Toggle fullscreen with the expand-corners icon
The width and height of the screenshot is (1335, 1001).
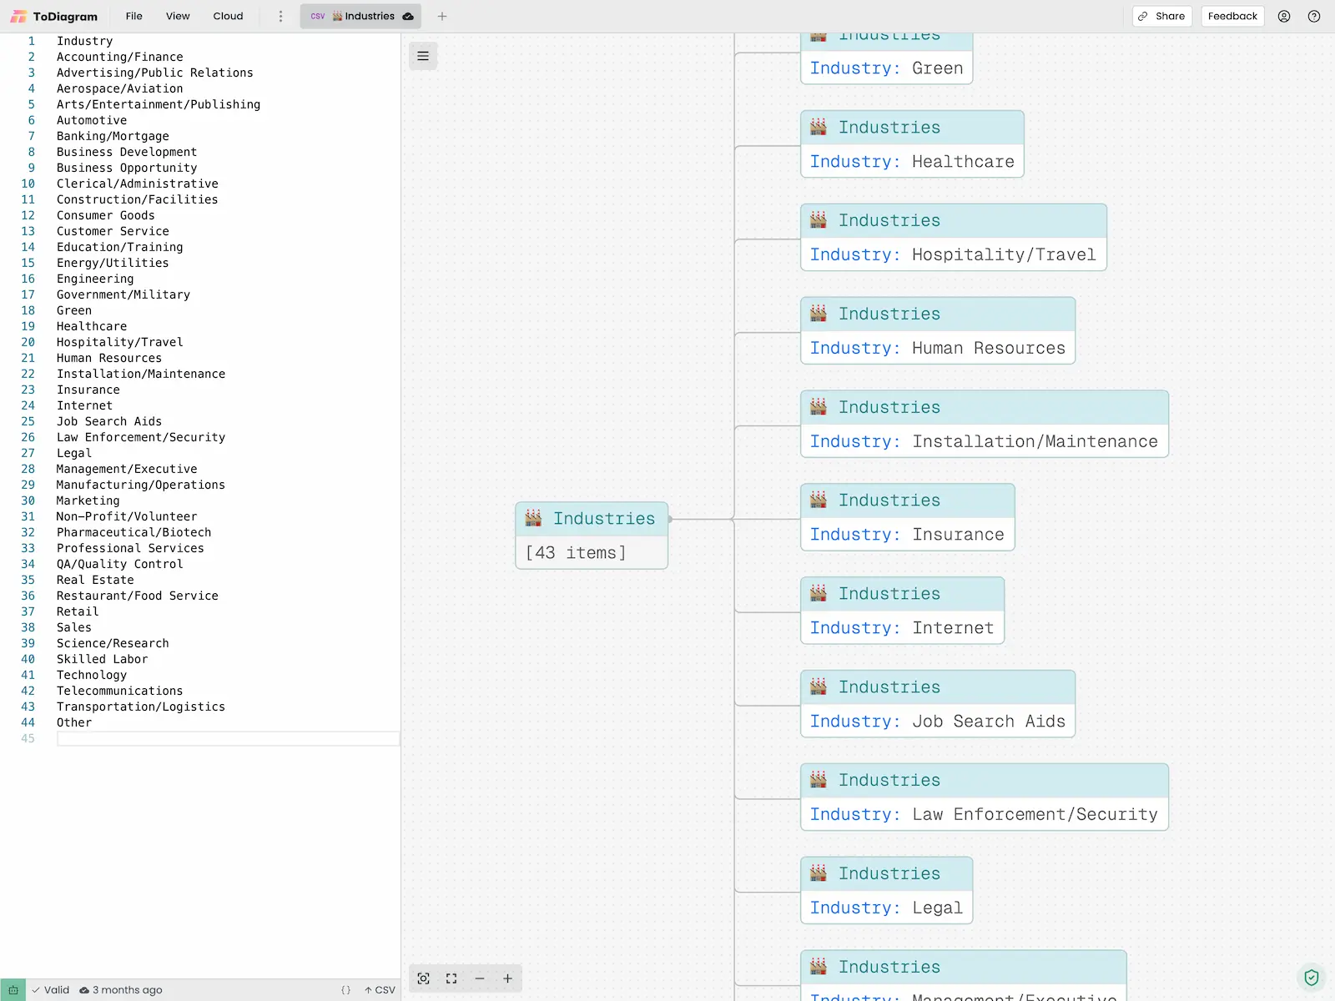451,978
